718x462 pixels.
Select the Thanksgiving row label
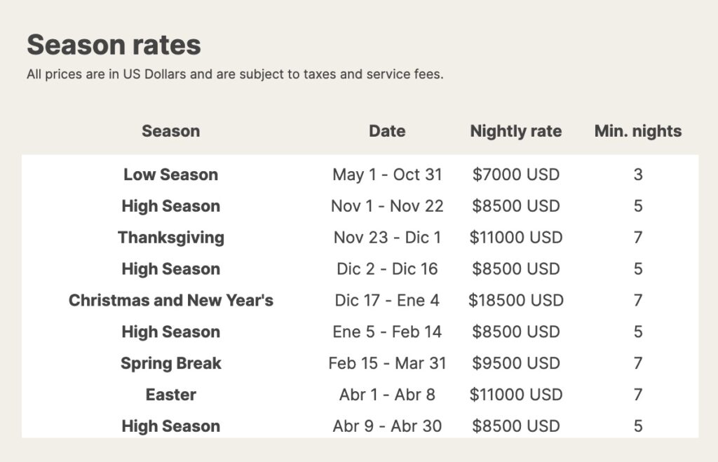pyautogui.click(x=170, y=238)
